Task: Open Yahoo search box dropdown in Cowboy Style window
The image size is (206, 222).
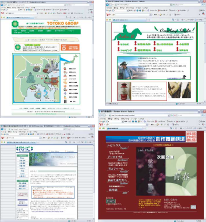Action: [x=151, y=15]
